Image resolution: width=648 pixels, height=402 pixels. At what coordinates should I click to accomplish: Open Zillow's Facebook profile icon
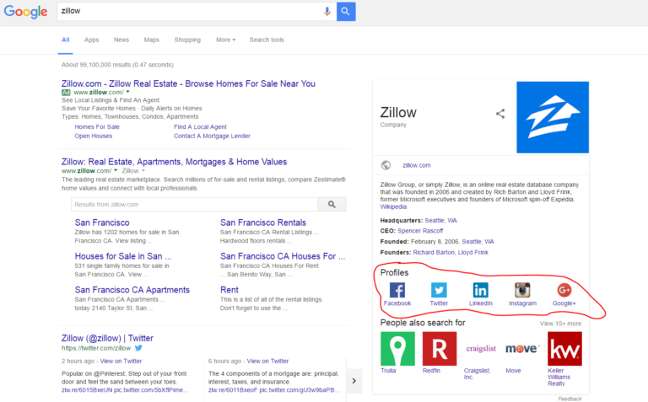click(x=397, y=290)
